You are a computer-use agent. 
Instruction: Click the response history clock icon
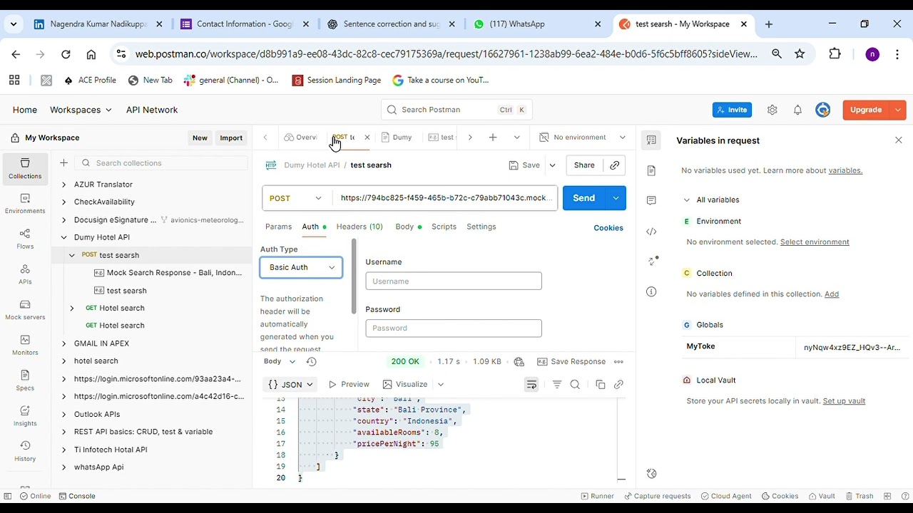tap(311, 362)
